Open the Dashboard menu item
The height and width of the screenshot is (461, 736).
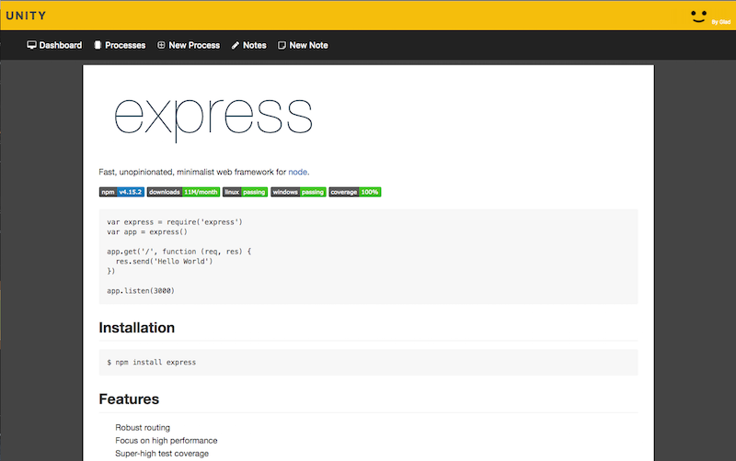(x=54, y=45)
